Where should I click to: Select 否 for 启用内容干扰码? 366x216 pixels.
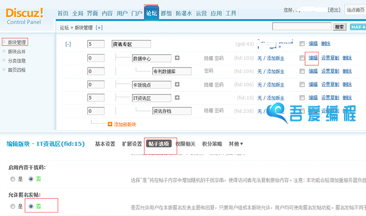pyautogui.click(x=31, y=179)
